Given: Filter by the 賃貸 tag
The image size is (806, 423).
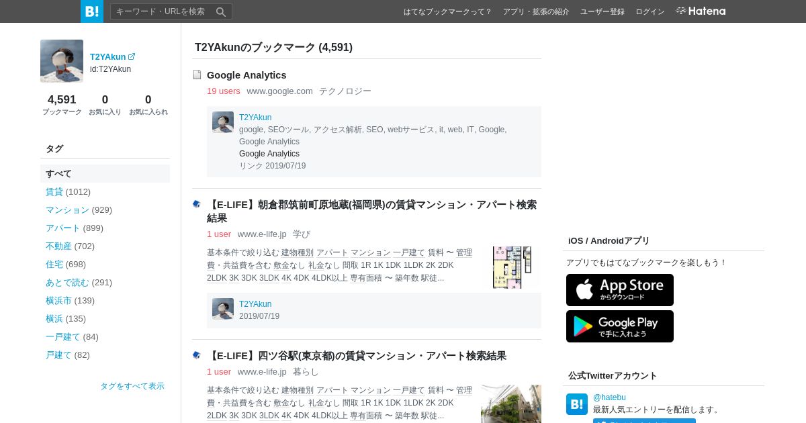Looking at the screenshot, I should point(54,191).
